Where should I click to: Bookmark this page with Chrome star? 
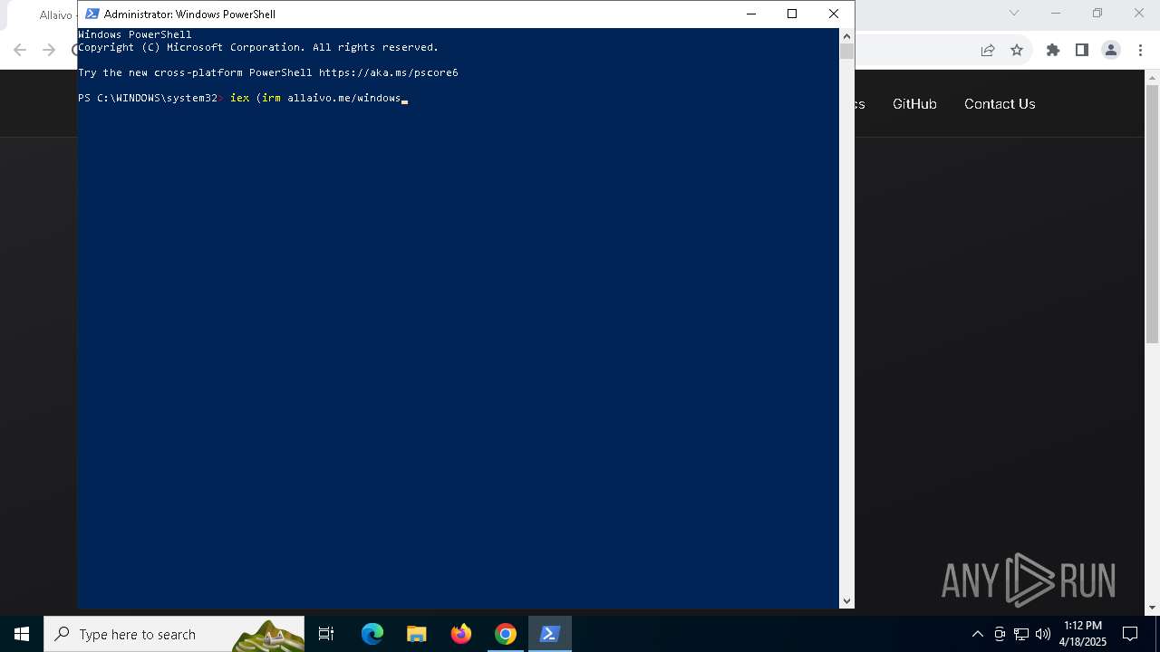pyautogui.click(x=1017, y=50)
